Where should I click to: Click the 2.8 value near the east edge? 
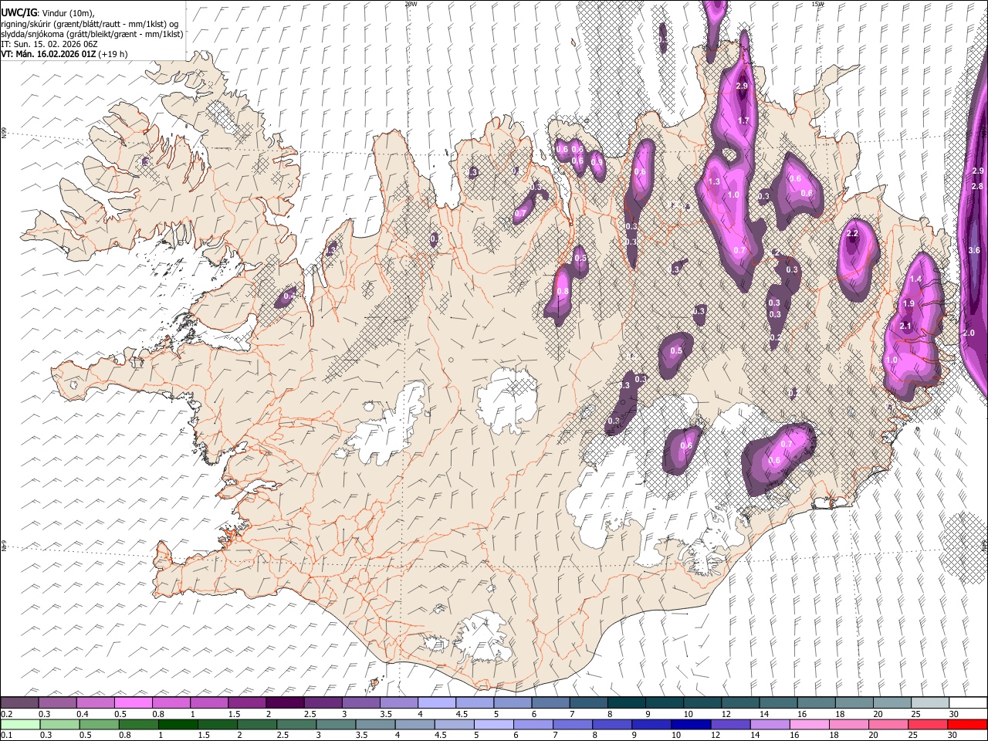tap(976, 187)
